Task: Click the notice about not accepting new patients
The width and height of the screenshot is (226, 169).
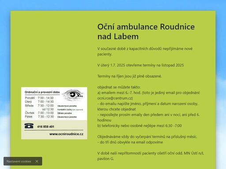Action: [145, 51]
